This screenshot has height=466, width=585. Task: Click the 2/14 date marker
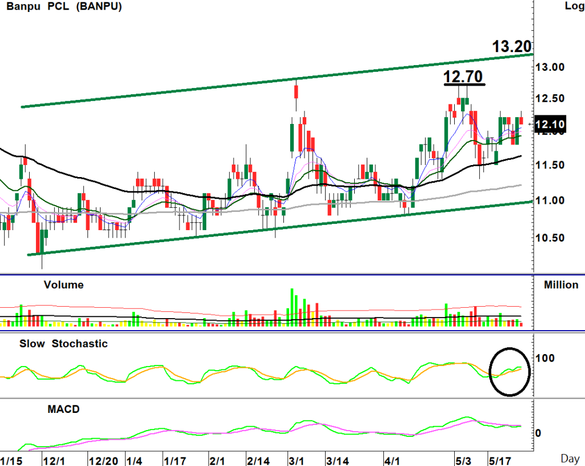click(258, 461)
